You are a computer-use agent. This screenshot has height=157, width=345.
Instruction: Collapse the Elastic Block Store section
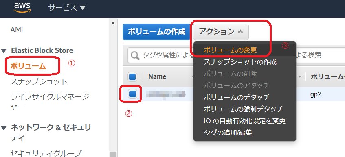[4, 51]
